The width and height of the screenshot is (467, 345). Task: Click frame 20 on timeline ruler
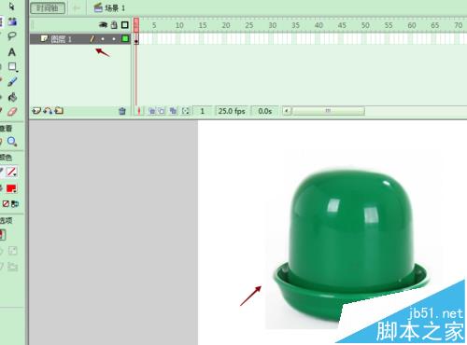point(225,25)
